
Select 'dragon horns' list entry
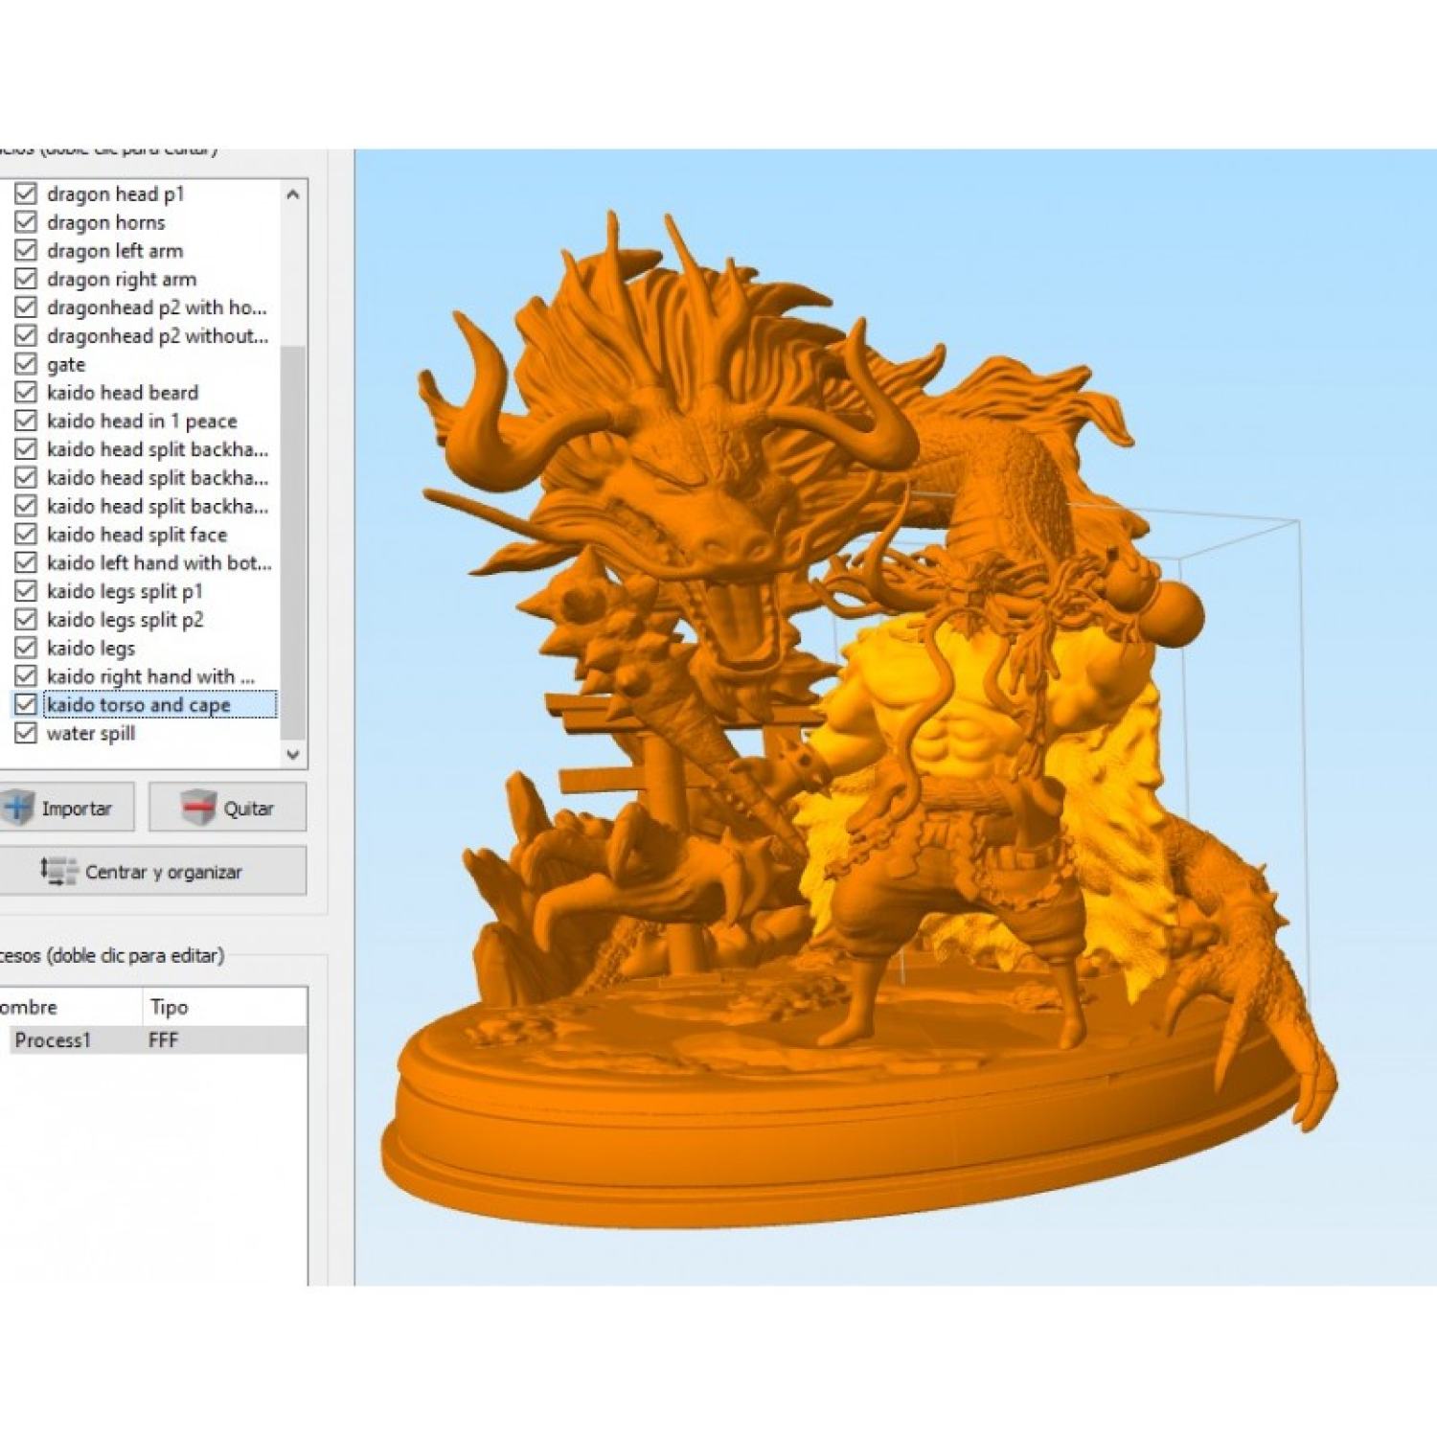point(105,222)
